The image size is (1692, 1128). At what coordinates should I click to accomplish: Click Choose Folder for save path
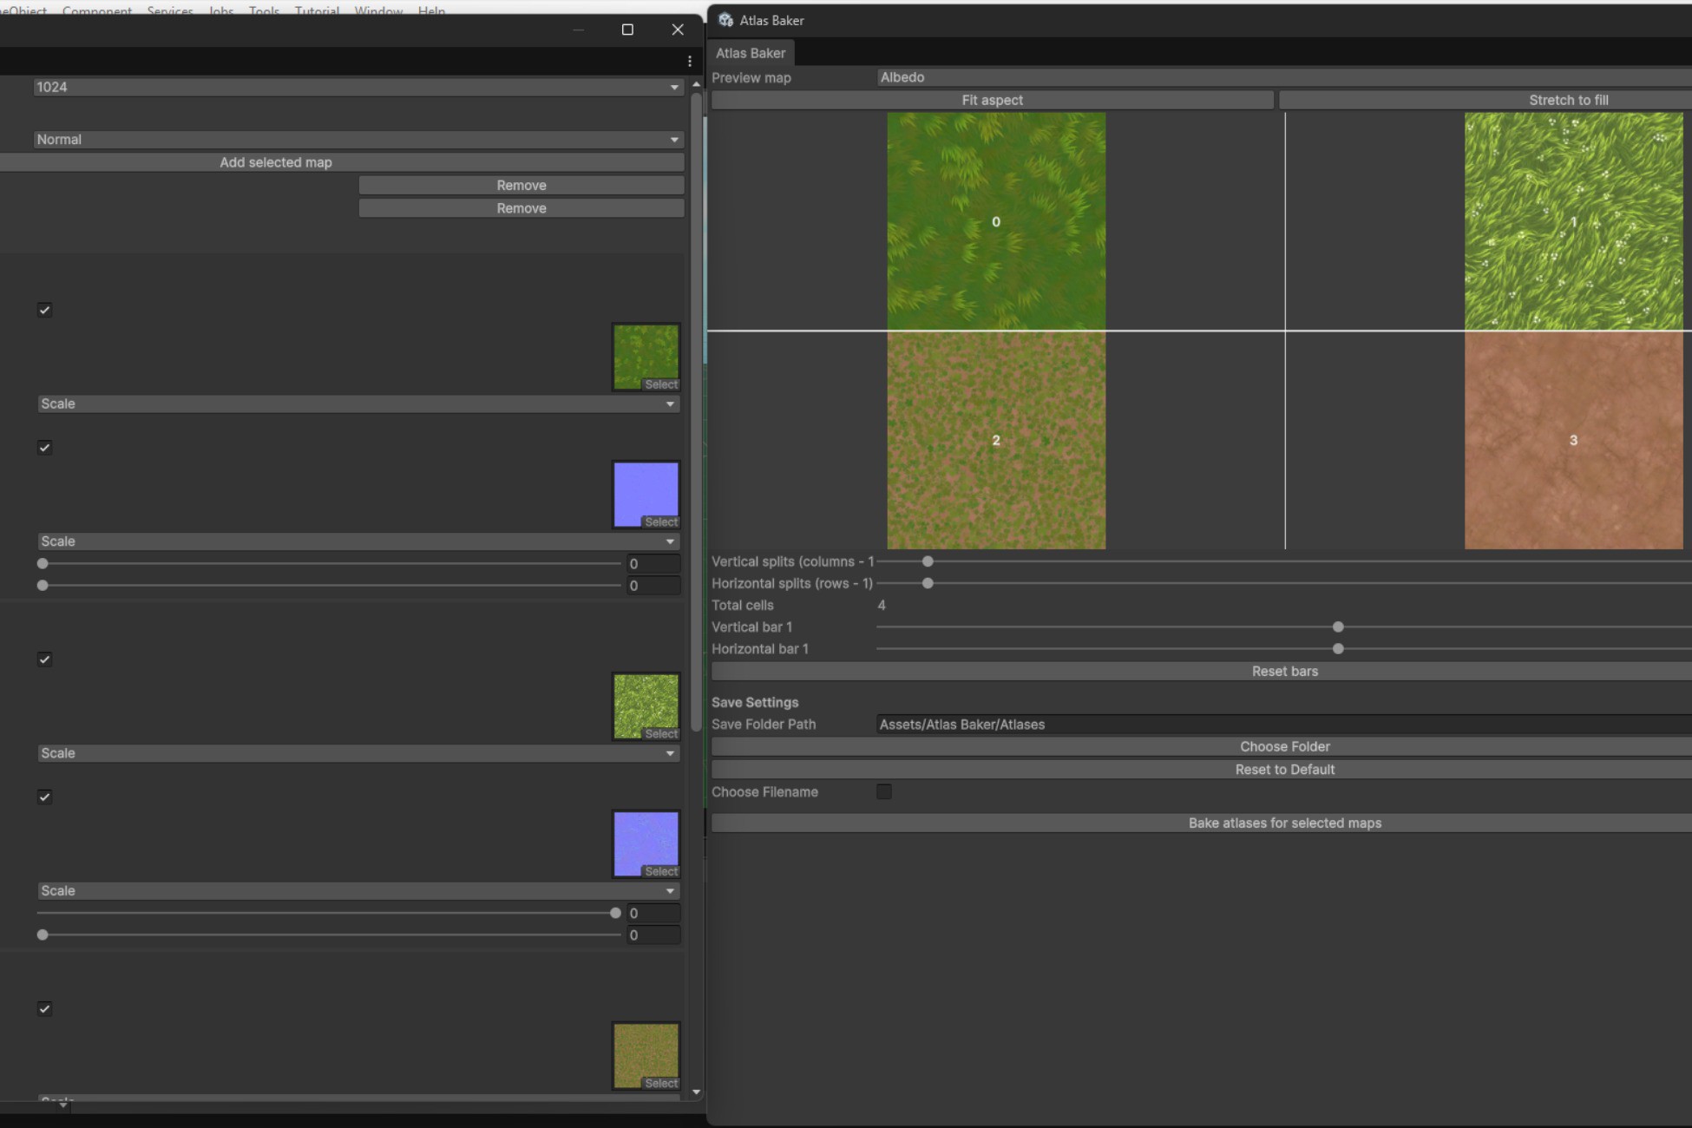click(x=1284, y=746)
